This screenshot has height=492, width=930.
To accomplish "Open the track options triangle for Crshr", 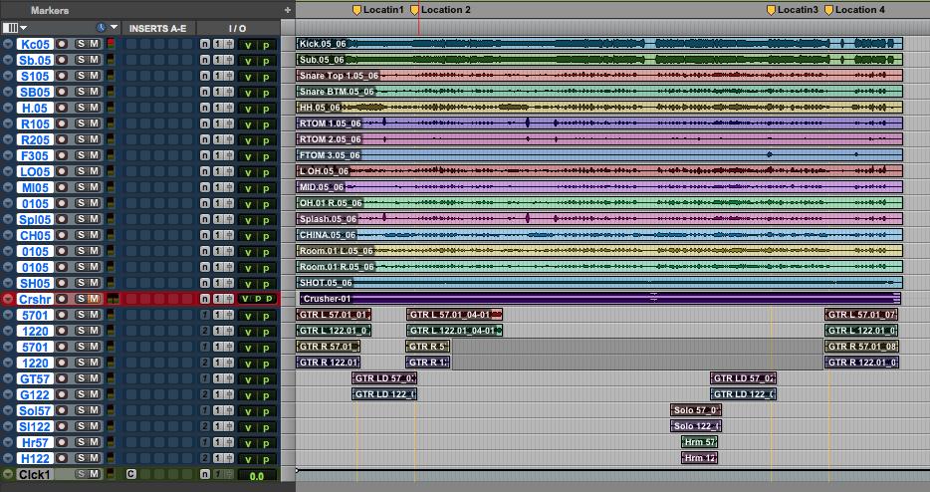I will 8,299.
